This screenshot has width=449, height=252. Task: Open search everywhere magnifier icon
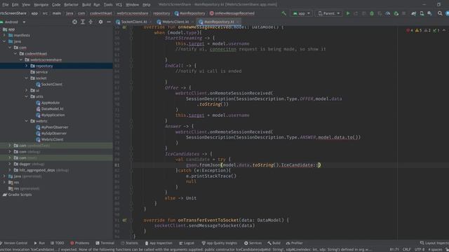(440, 13)
